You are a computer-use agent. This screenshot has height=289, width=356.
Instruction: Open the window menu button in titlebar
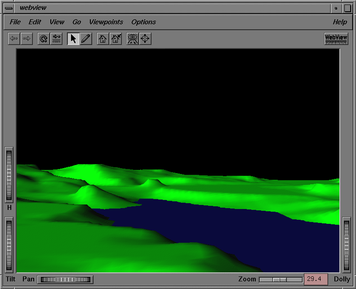pos(9,8)
